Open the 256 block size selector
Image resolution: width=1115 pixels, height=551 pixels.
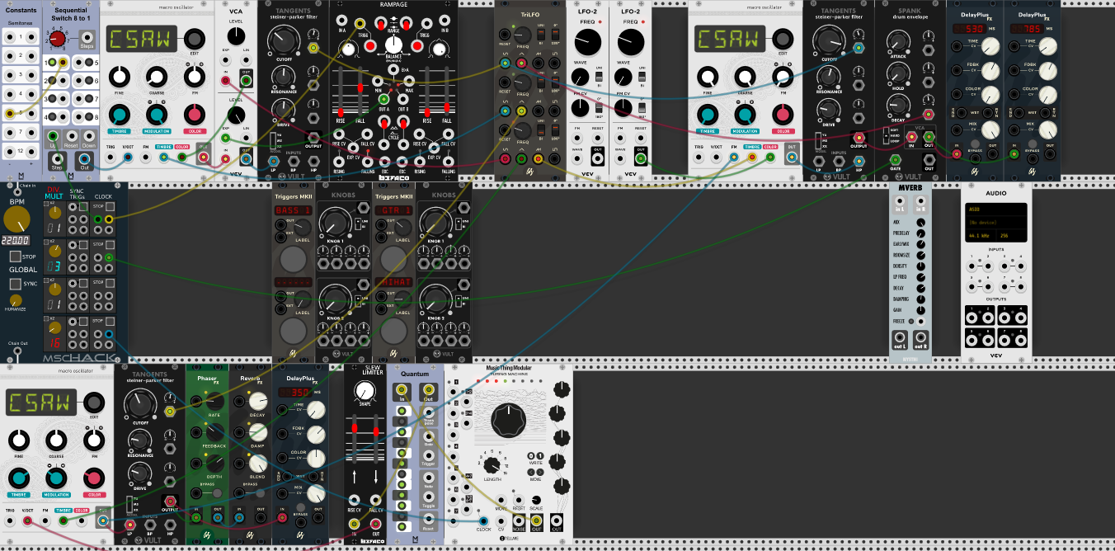click(1012, 236)
